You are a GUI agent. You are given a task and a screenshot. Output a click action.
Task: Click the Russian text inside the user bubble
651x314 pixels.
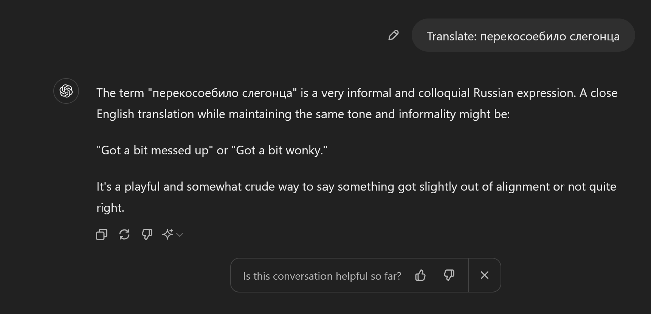pyautogui.click(x=550, y=36)
